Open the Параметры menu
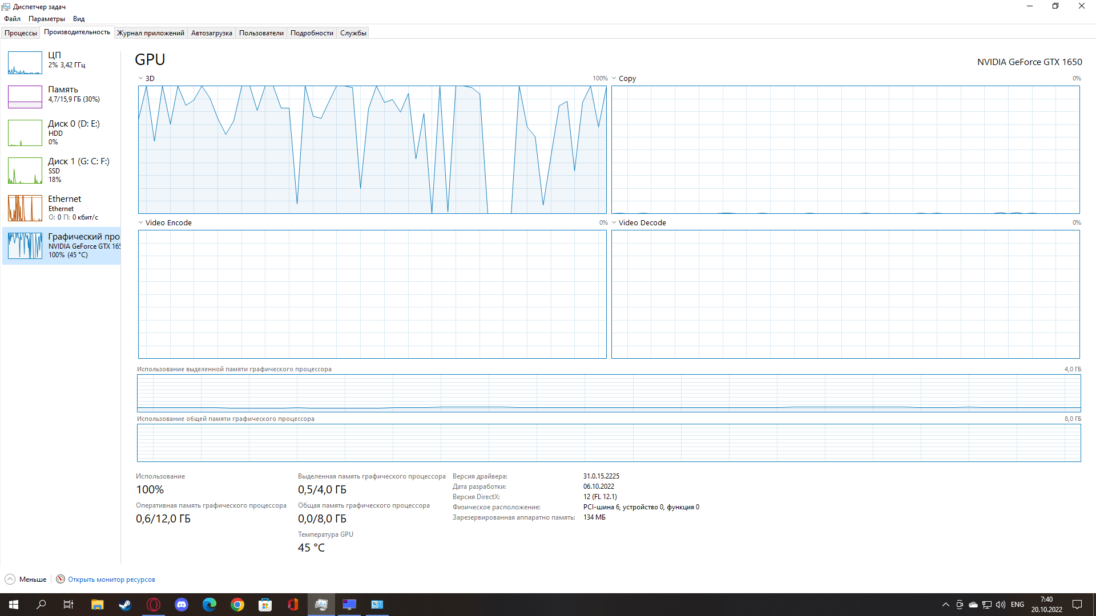This screenshot has height=616, width=1096. (47, 19)
